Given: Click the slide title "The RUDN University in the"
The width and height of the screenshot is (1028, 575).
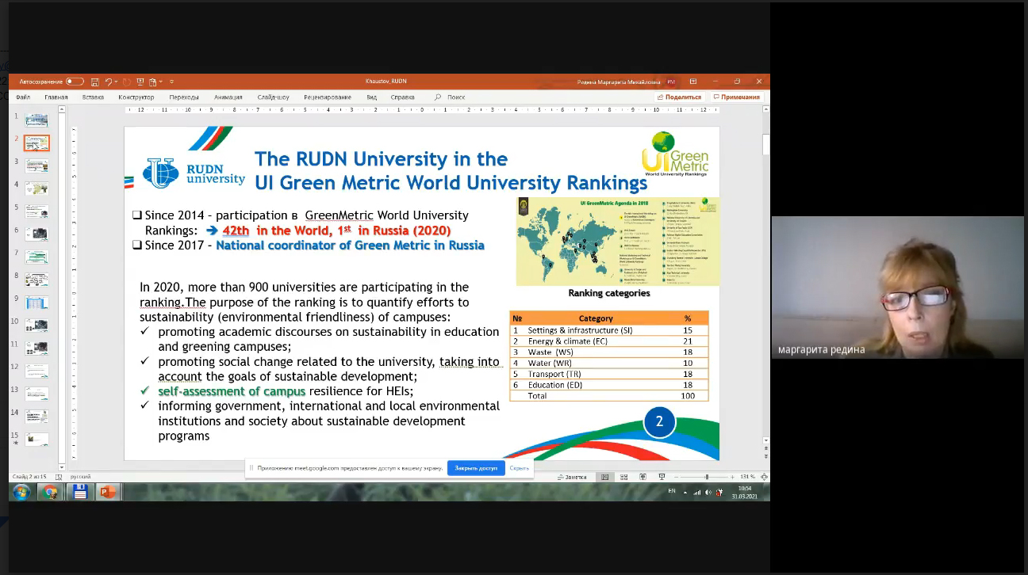Looking at the screenshot, I should [x=381, y=159].
